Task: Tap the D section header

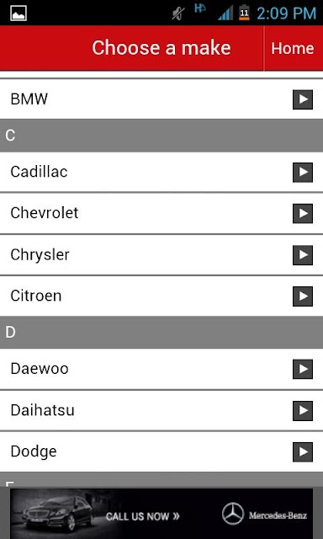Action: pos(161,333)
